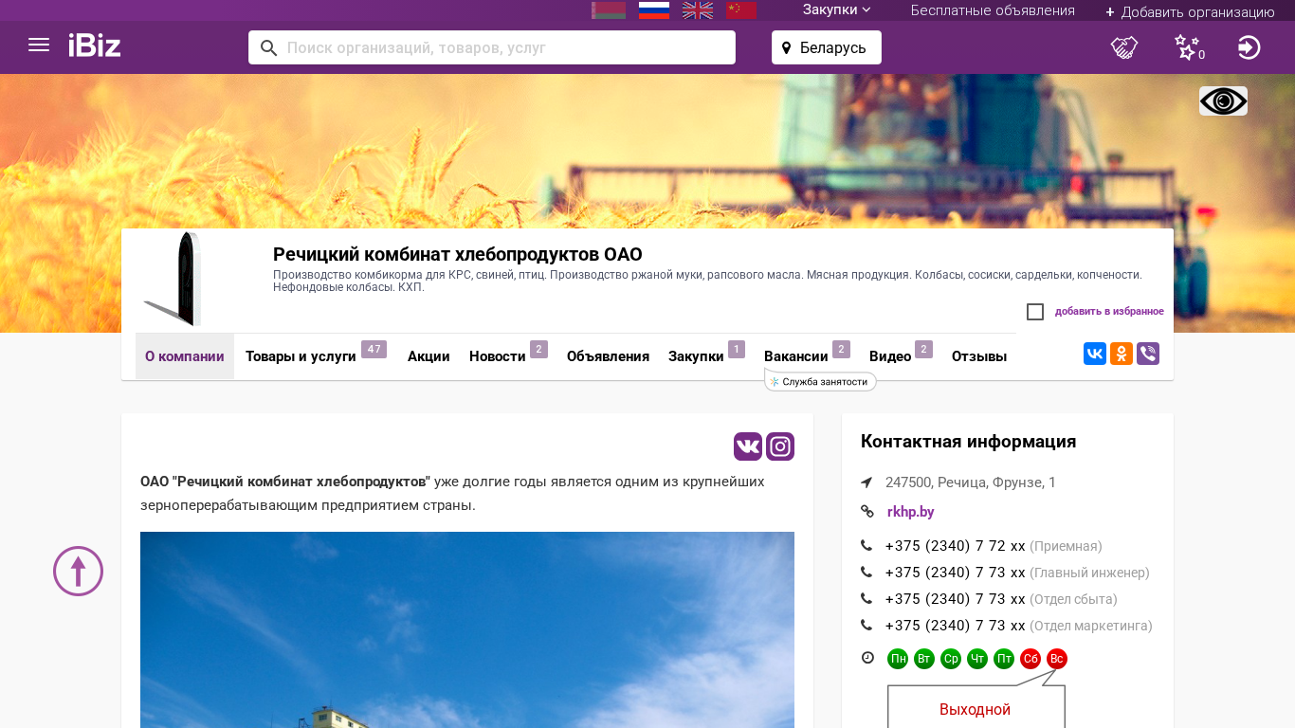Click the search magnifier icon
This screenshot has height=728, width=1295.
[269, 47]
